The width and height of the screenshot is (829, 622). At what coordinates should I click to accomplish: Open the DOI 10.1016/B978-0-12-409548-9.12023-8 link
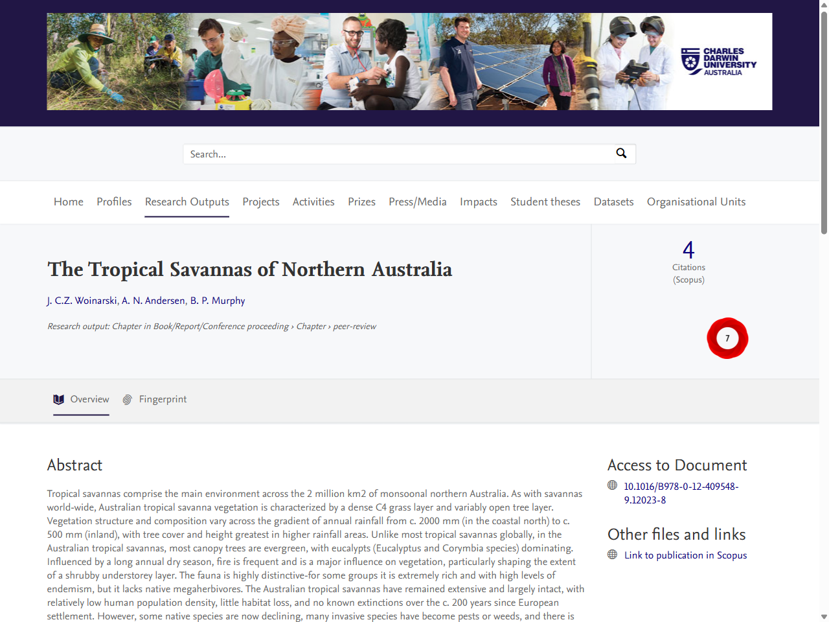(680, 492)
